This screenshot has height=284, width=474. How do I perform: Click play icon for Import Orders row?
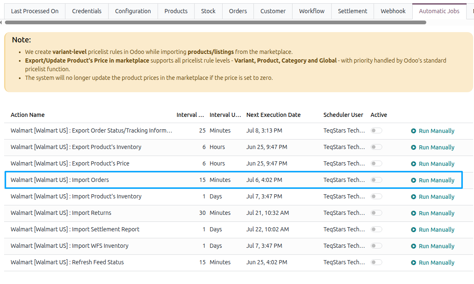413,180
